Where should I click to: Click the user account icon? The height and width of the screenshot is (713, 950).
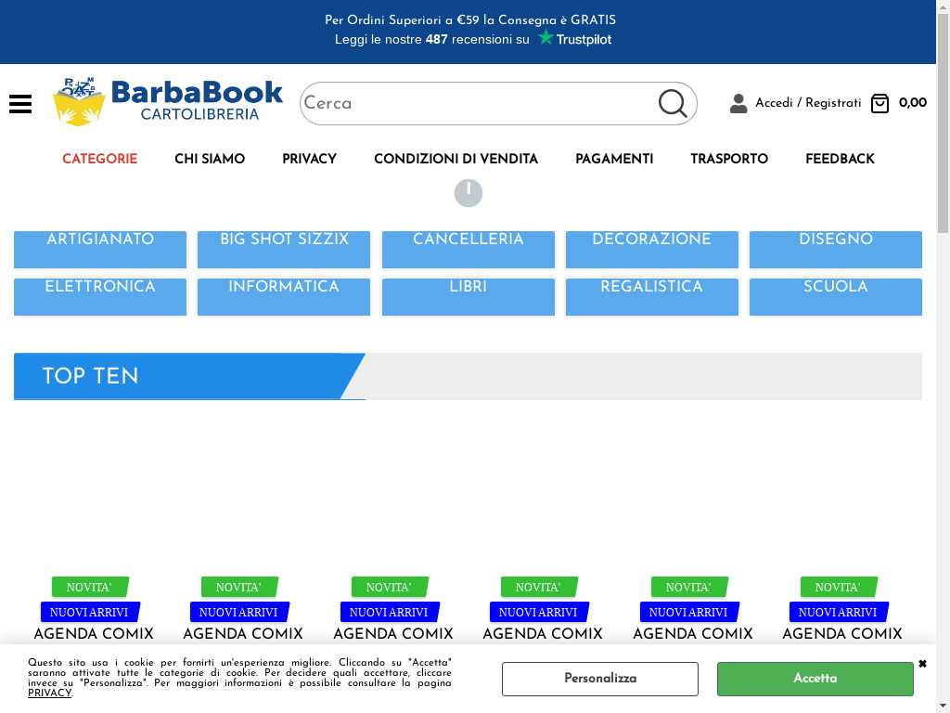tap(738, 103)
